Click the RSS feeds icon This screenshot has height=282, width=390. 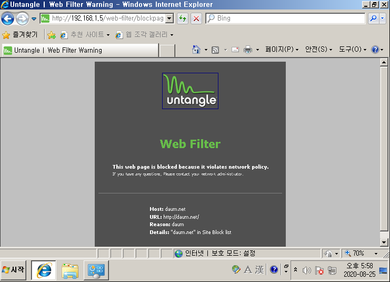[215, 50]
